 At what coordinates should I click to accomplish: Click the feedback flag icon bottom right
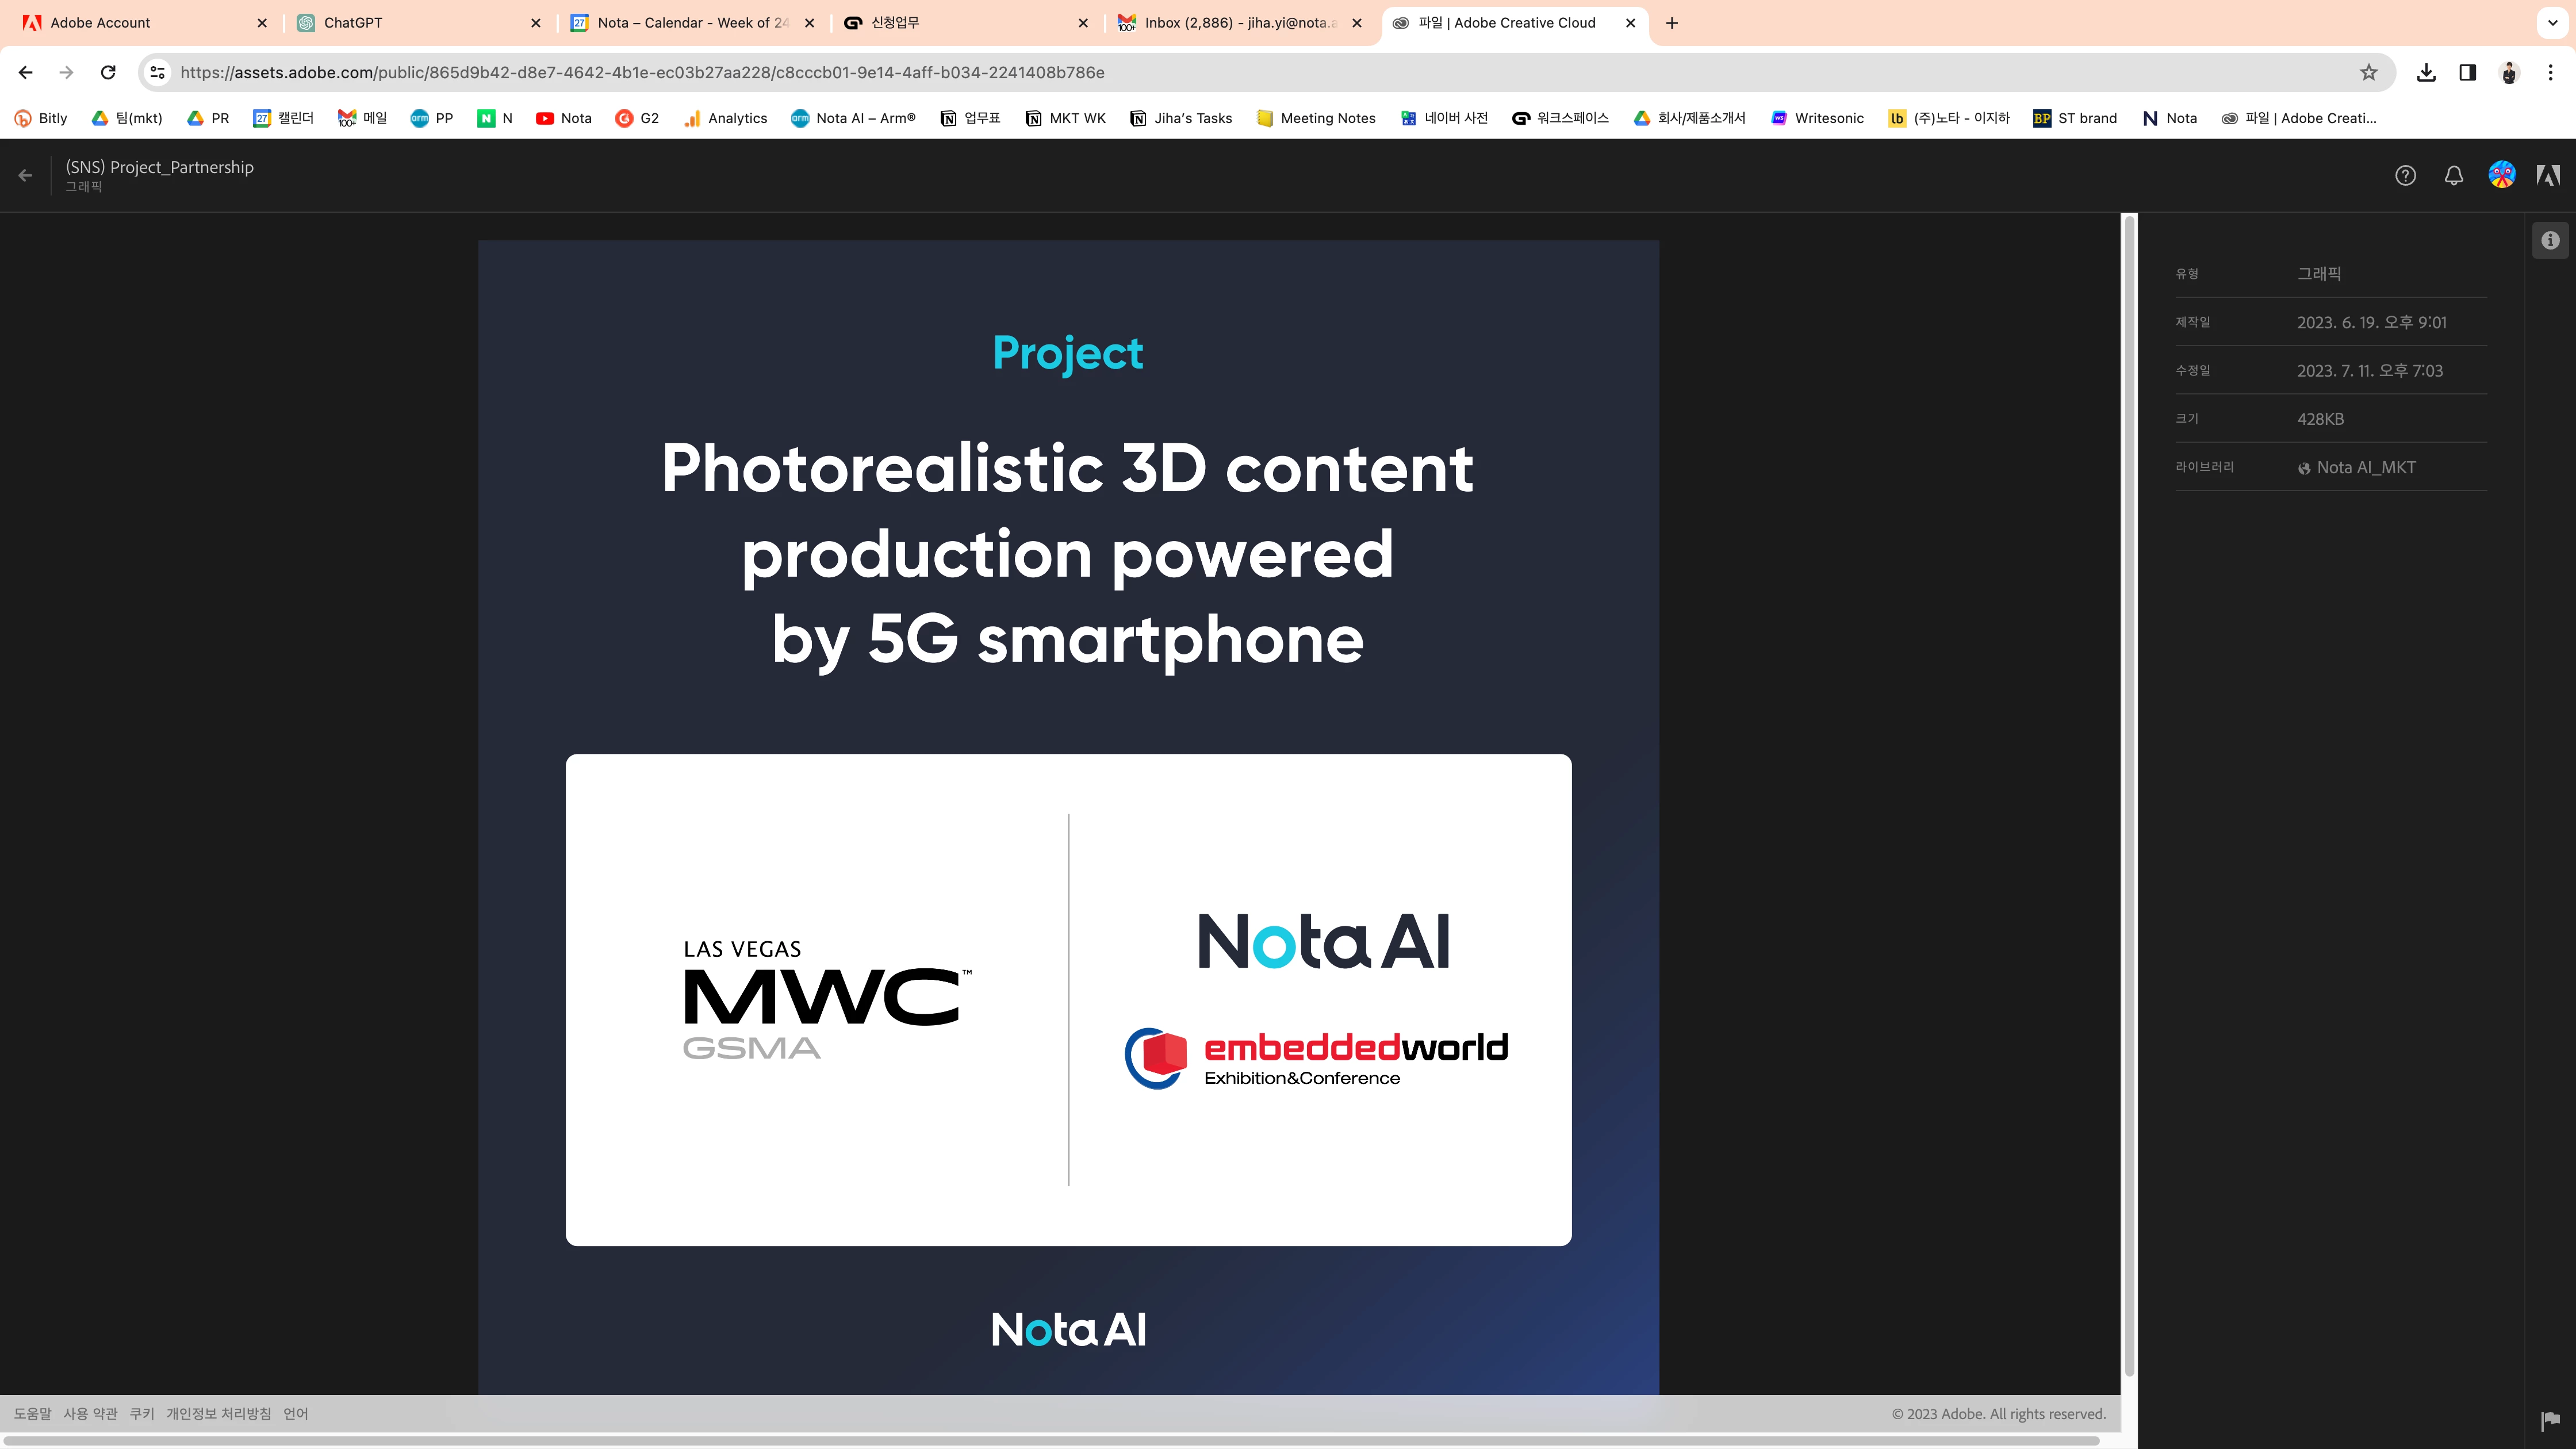(x=2550, y=1420)
